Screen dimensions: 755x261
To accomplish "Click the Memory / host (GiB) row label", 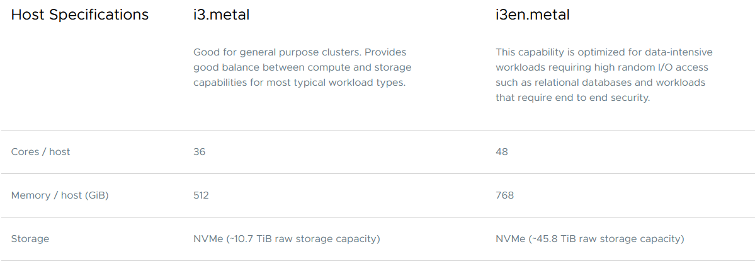I will [x=59, y=195].
